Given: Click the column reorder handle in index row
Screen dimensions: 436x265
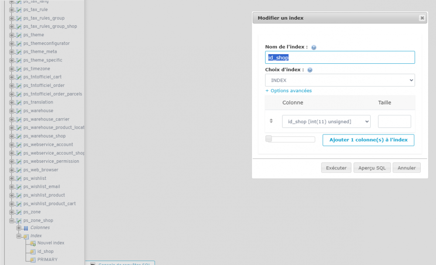Looking at the screenshot, I should [x=271, y=121].
